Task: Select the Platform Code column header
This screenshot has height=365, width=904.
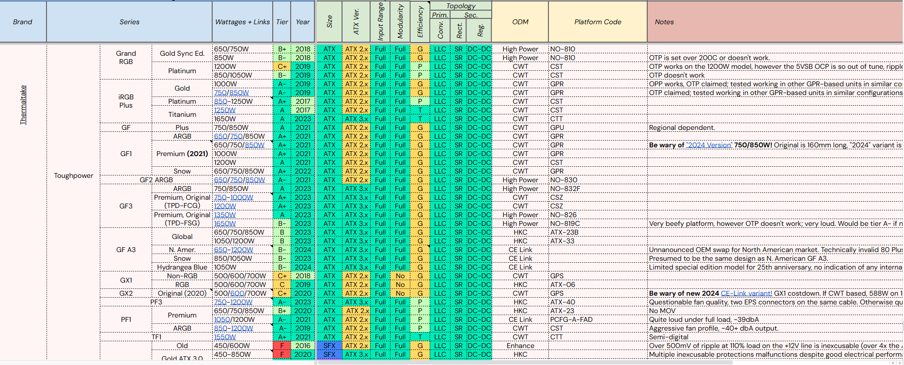Action: pyautogui.click(x=598, y=22)
